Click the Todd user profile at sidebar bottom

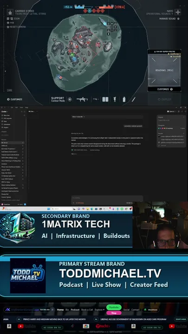pyautogui.click(x=6, y=204)
